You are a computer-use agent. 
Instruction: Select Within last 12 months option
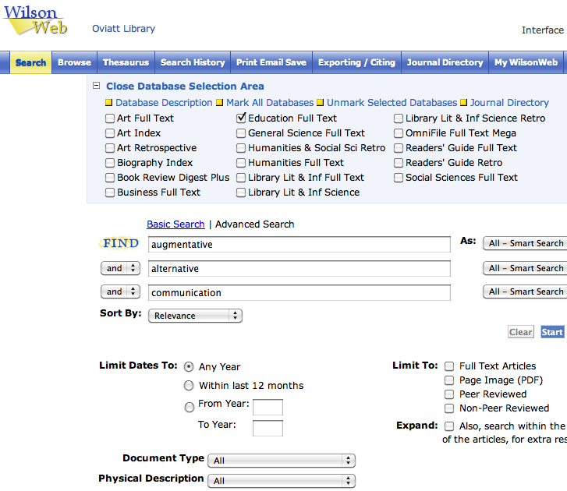pyautogui.click(x=189, y=386)
